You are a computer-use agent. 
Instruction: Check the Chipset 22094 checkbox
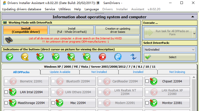(147, 81)
